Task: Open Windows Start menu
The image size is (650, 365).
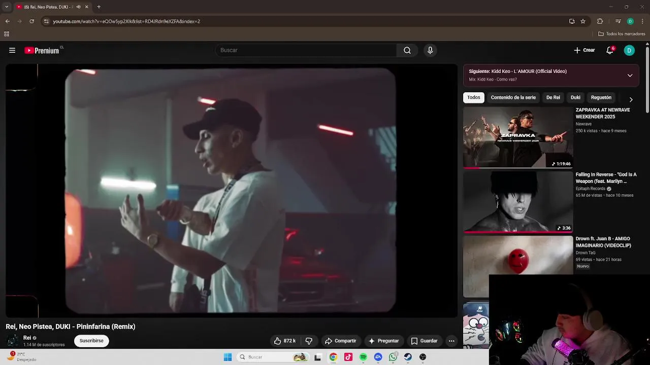Action: pos(227,357)
